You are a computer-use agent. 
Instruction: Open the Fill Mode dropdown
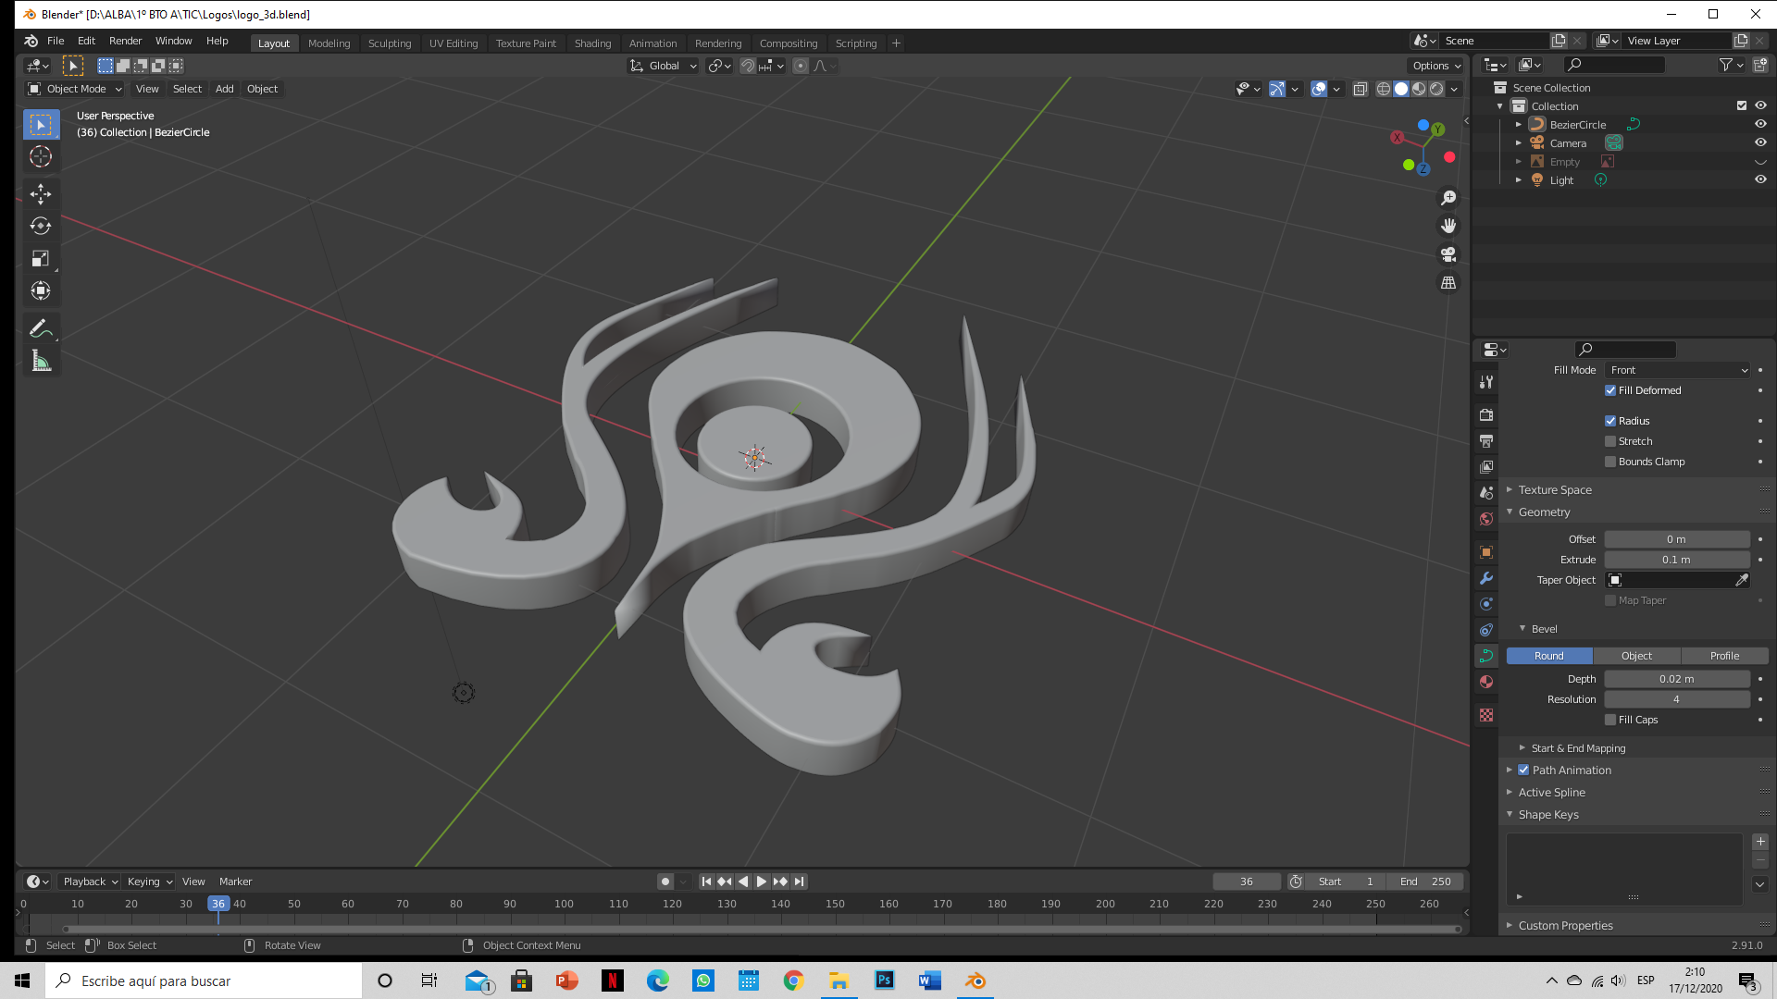[1677, 370]
